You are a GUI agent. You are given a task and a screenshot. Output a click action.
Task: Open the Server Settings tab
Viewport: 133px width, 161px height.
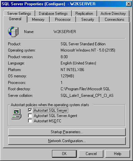point(19,14)
